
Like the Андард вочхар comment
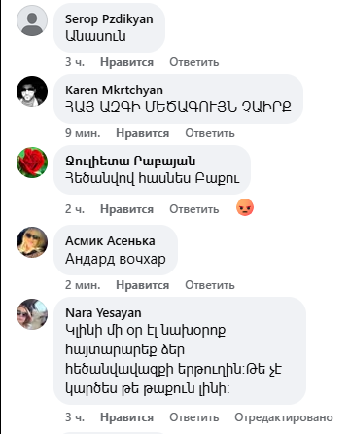(143, 285)
